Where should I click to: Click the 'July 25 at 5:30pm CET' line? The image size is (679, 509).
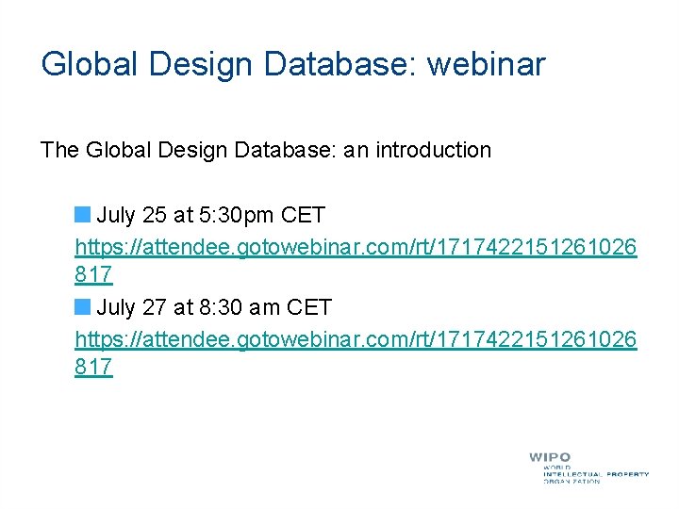click(x=210, y=215)
